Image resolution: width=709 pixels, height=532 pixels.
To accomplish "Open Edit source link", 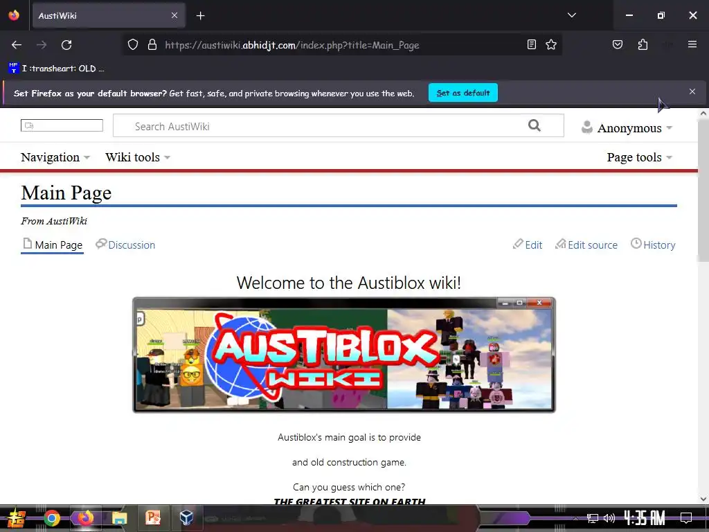I will coord(586,245).
